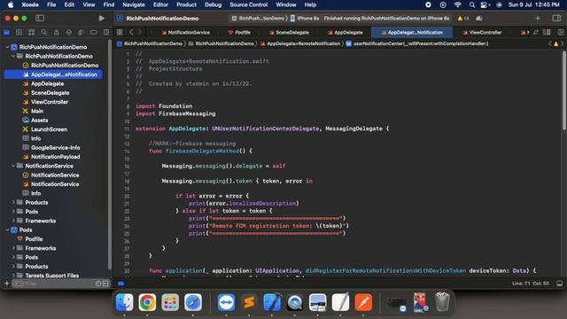Expand Frameworks inside the Pods project
This screenshot has height=319, width=567.
pos(13,248)
